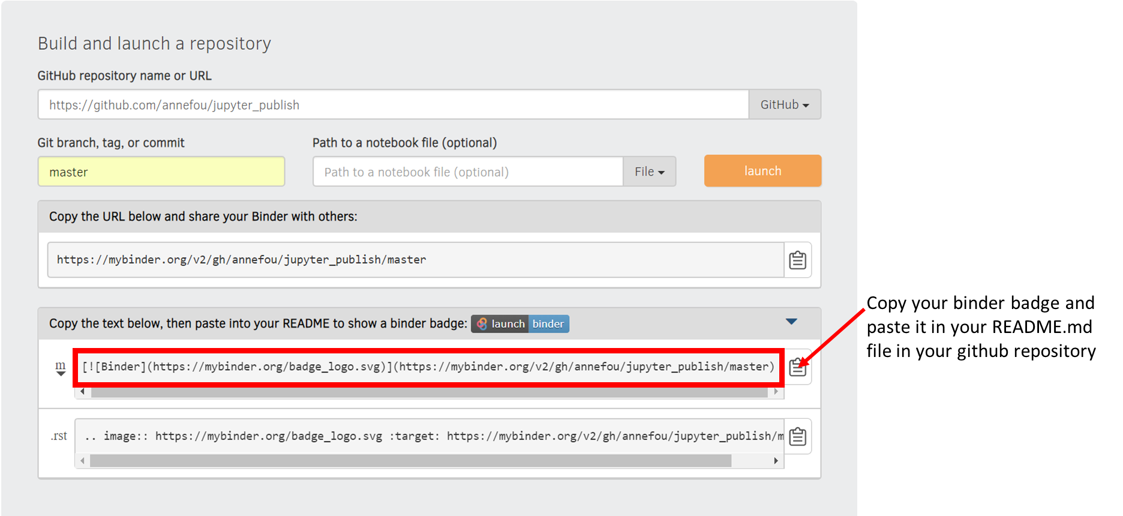Click the launch binder badge image

pyautogui.click(x=520, y=324)
